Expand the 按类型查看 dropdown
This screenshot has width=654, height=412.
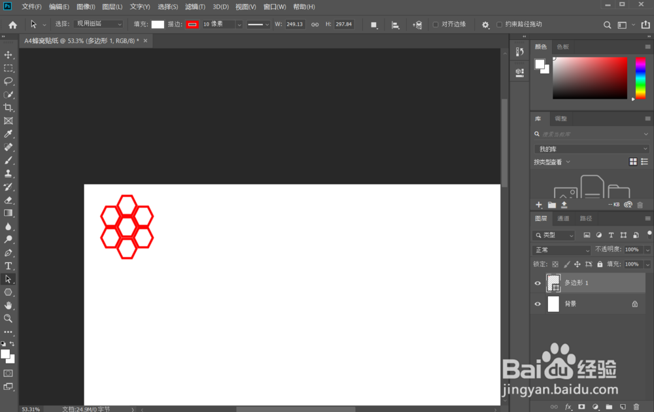click(552, 162)
